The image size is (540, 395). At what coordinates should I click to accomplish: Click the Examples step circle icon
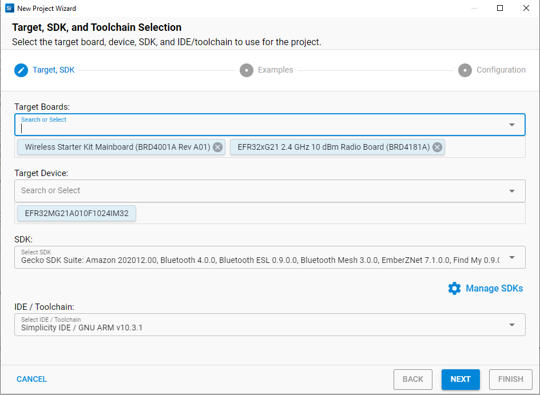point(247,70)
